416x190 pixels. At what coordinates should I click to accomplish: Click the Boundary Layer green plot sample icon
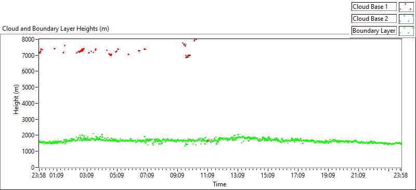(x=406, y=31)
